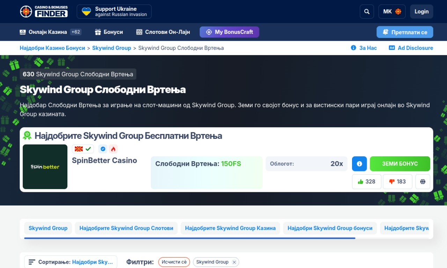Click the thumbs down 183 button

(x=397, y=181)
